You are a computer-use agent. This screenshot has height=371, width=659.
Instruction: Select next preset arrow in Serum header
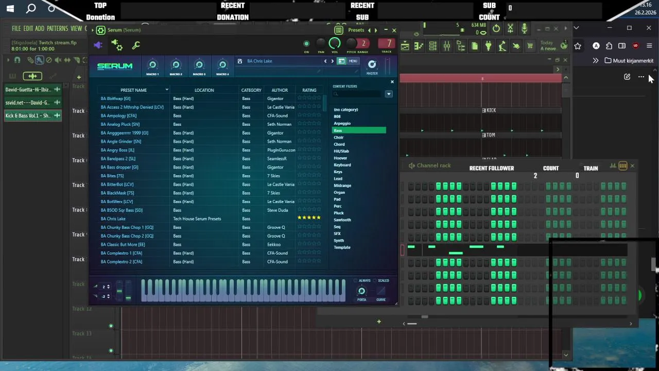point(332,61)
